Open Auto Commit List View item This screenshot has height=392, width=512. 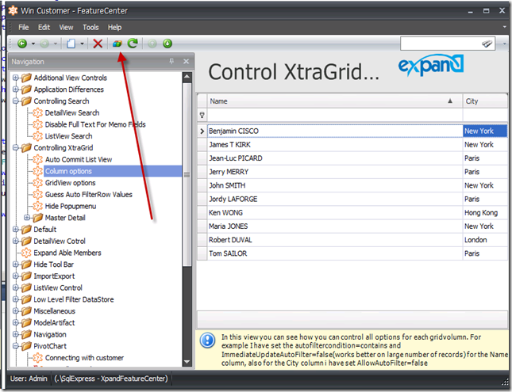click(79, 159)
